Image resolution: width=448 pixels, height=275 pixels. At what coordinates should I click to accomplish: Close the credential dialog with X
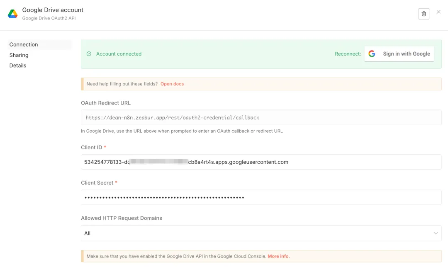(x=438, y=12)
